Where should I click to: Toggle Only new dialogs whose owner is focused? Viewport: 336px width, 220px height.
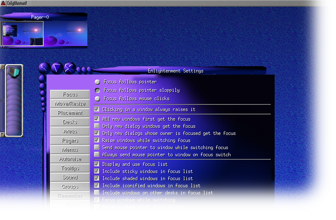coord(97,133)
